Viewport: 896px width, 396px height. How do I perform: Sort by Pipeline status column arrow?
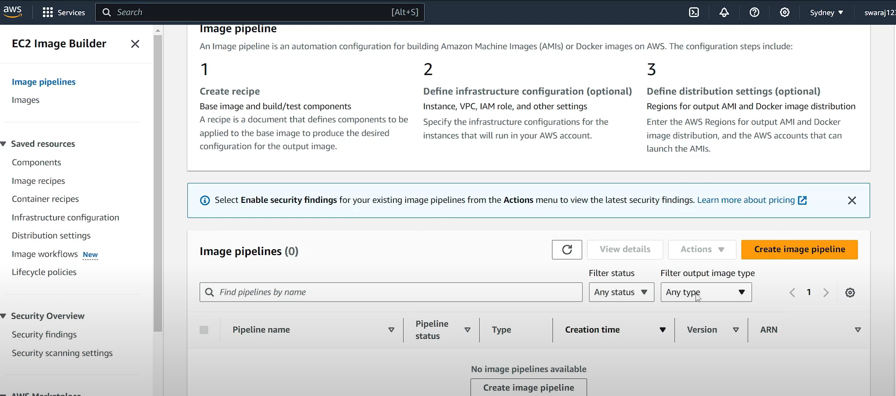[468, 330]
